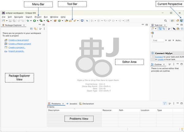Viewport: 184px width, 132px height.
Task: Click Create a Maven project link
Action: pos(20,44)
